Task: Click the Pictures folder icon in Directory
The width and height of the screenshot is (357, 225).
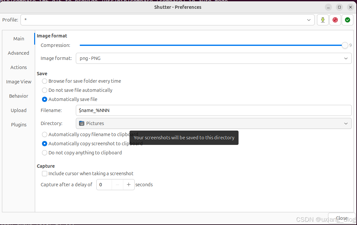Action: point(81,123)
